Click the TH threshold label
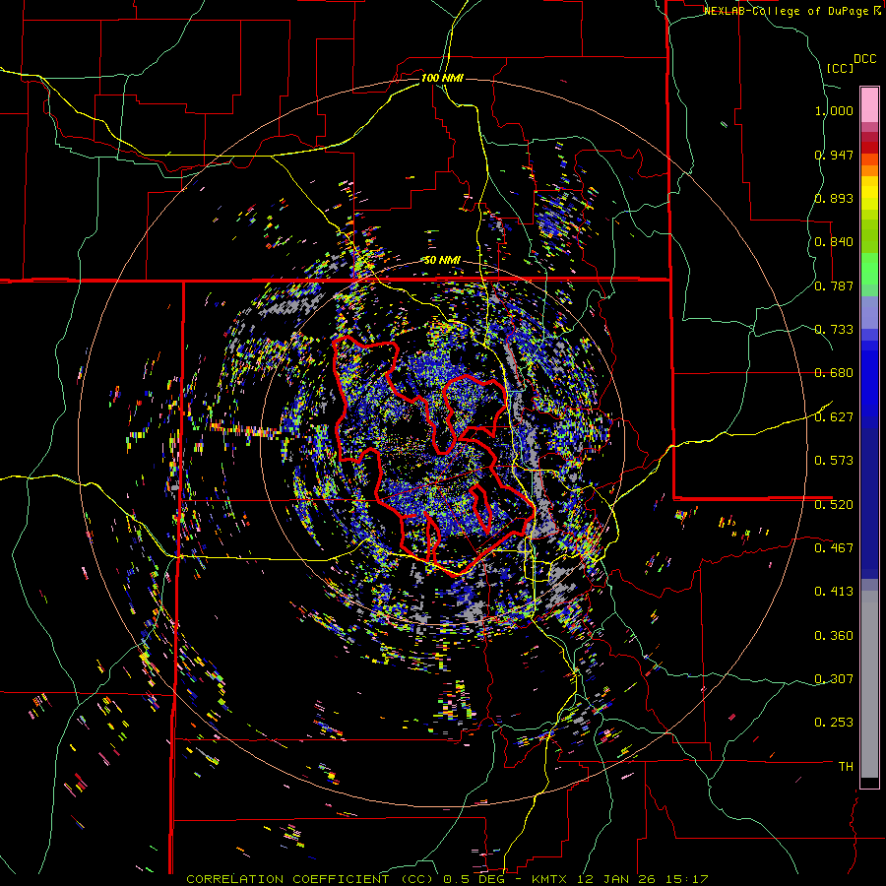 846,767
